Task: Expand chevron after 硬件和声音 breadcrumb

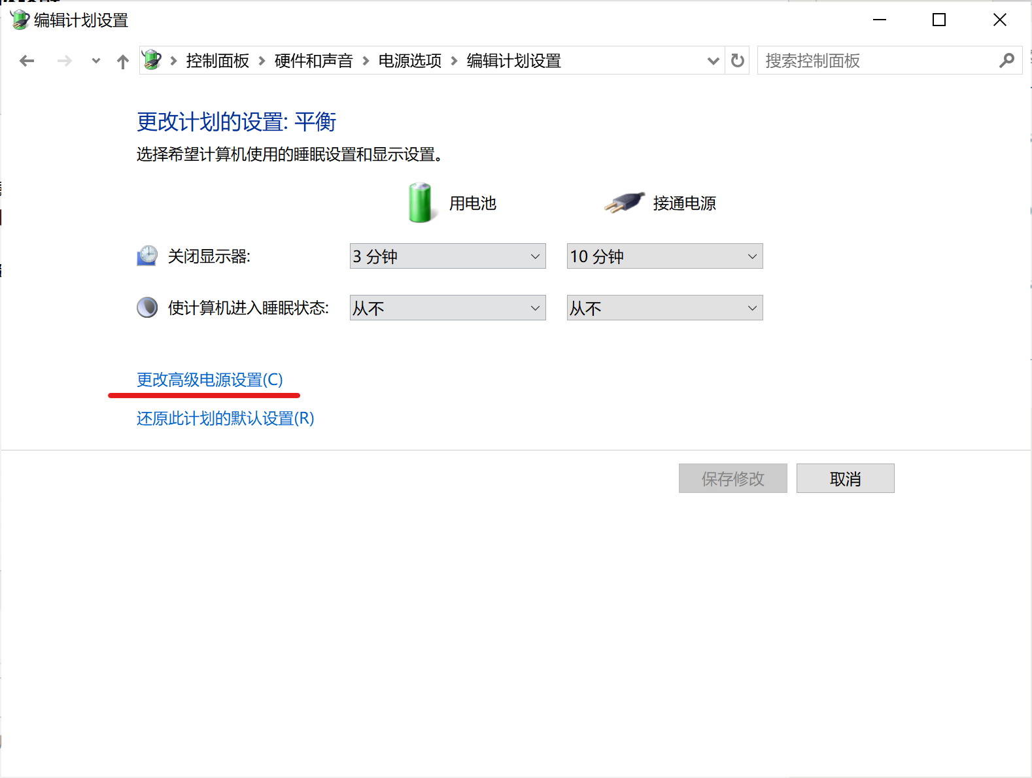Action: click(x=366, y=61)
